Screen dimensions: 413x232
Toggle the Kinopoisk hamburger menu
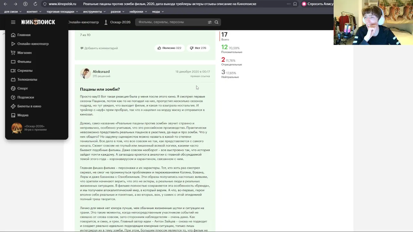coord(13,22)
